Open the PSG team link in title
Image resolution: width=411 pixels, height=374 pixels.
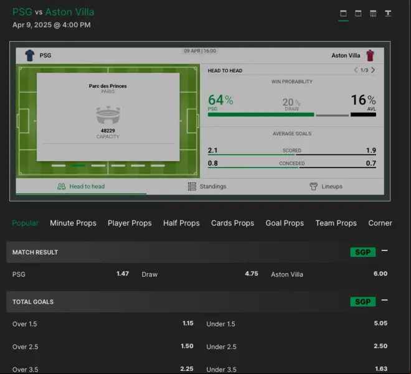click(22, 12)
